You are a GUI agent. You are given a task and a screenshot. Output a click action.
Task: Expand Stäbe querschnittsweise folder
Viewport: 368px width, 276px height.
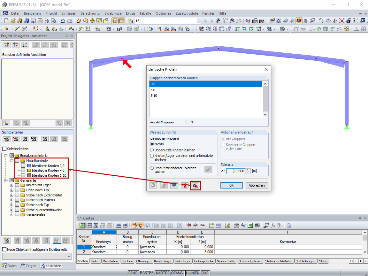tap(12, 210)
